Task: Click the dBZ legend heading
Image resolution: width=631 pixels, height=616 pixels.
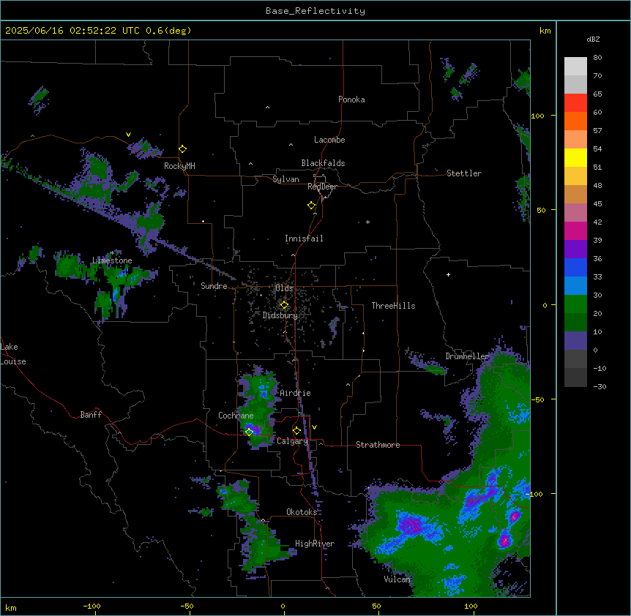Action: [x=593, y=39]
